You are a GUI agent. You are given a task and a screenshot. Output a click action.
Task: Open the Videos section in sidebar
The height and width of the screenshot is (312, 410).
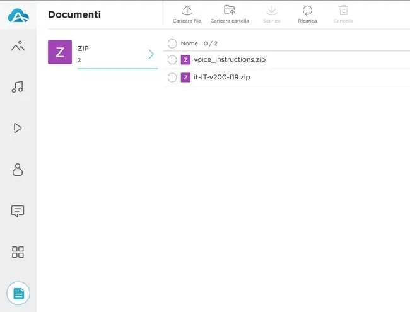click(18, 128)
